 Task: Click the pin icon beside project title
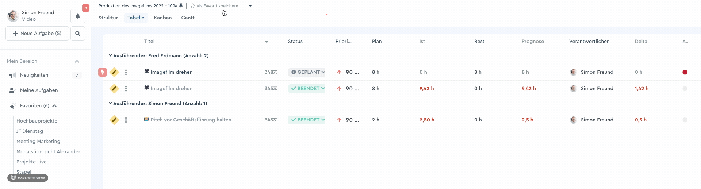(x=181, y=6)
